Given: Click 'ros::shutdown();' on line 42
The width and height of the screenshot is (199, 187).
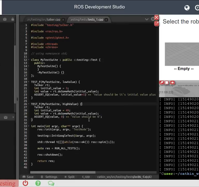Looking at the screenshot, I should pos(50,155).
